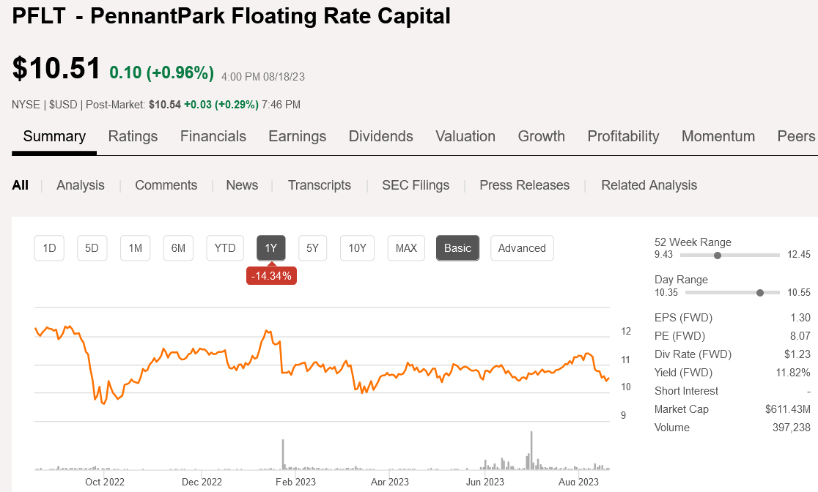
Task: Open the MAX chart range
Action: point(406,248)
